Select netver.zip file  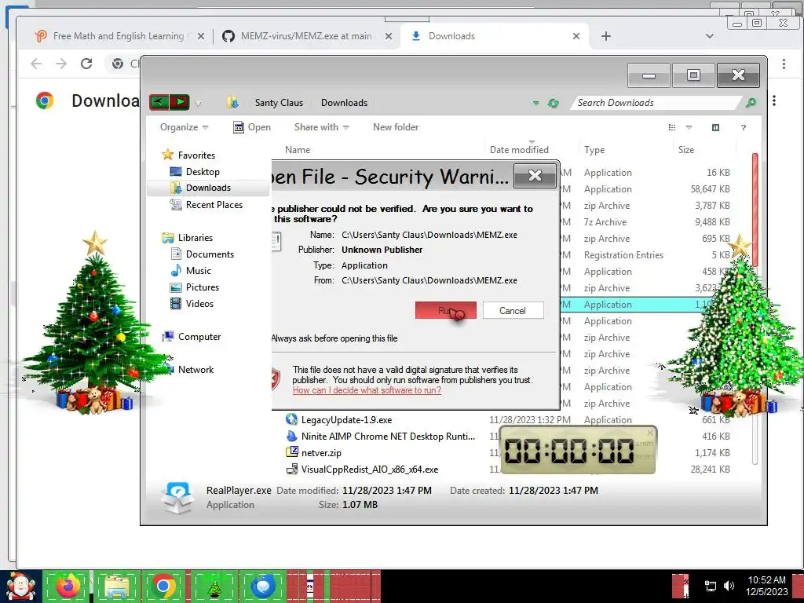[x=314, y=453]
